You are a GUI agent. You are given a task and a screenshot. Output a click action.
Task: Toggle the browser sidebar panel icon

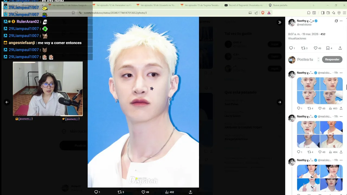coord(323,13)
